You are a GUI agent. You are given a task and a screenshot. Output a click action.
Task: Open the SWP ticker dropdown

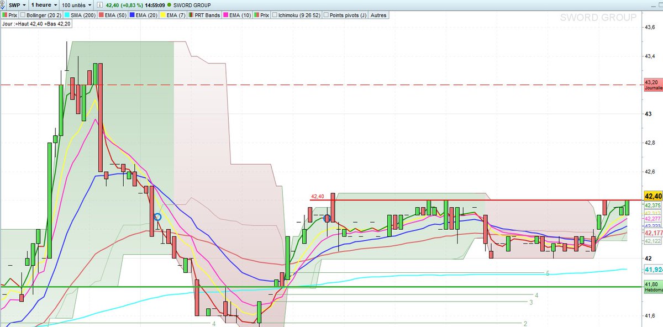pyautogui.click(x=18, y=5)
